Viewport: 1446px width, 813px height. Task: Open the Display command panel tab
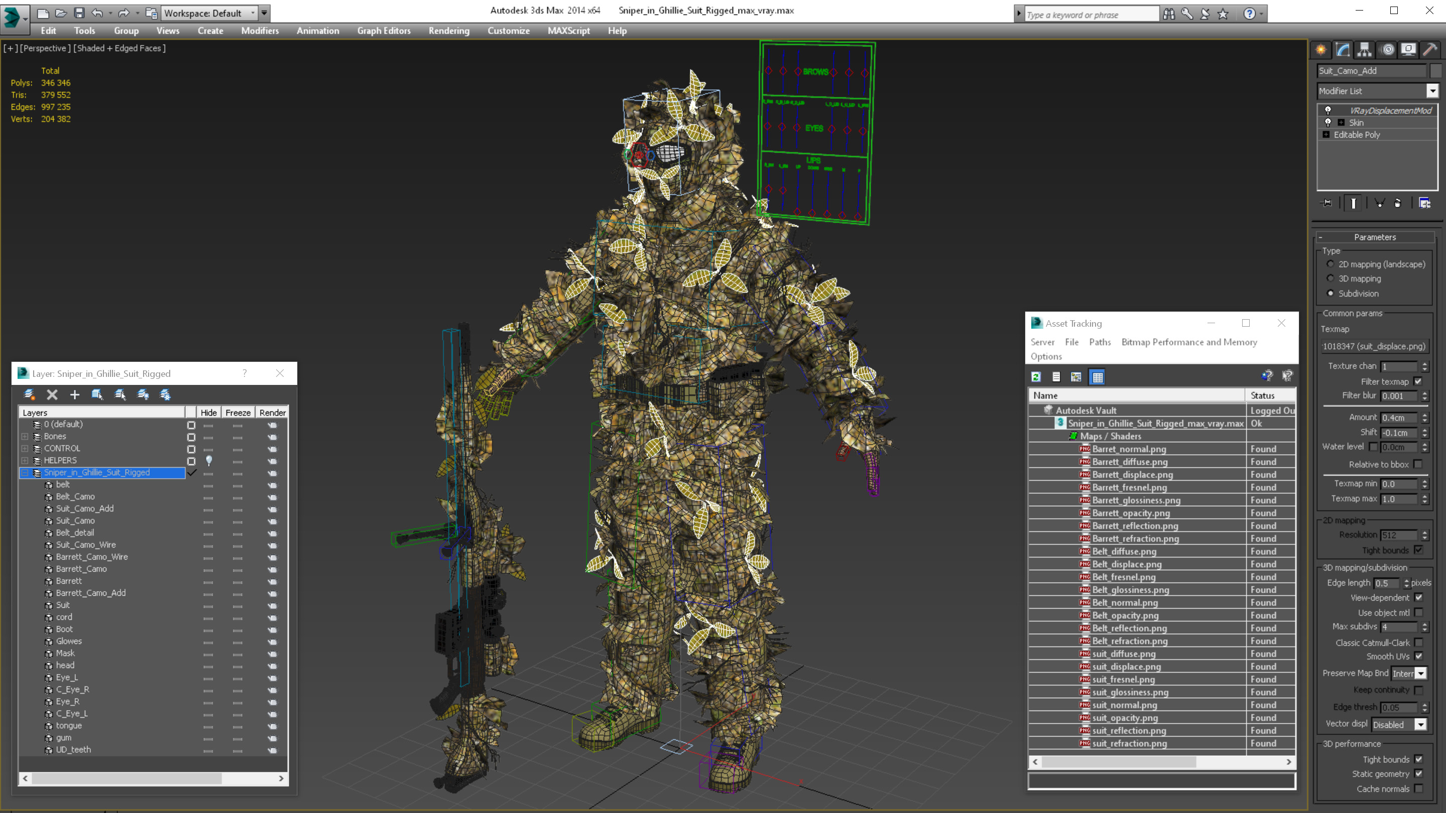(x=1408, y=49)
